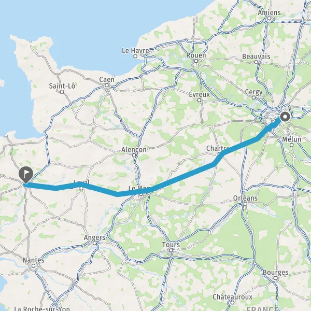The height and width of the screenshot is (311, 311).
Task: Select the Amiens city label
Action: [269, 12]
